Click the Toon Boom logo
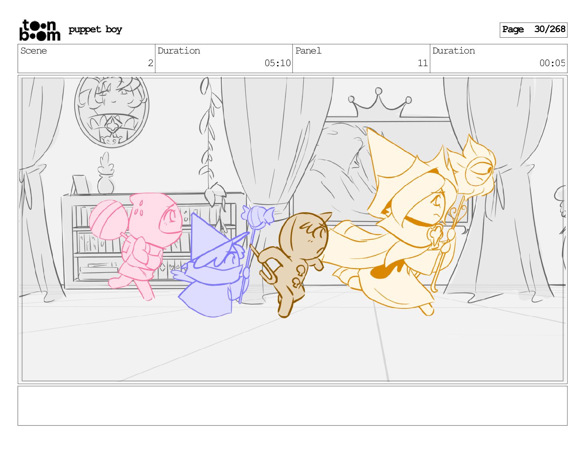This screenshot has height=452, width=586. tap(40, 30)
